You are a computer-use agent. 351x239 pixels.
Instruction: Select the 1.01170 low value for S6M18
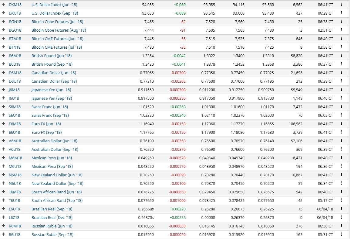coord(267,107)
